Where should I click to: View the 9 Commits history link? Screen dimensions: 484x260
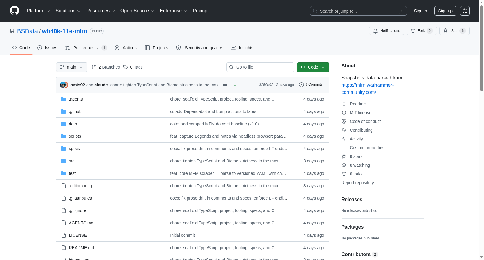(x=311, y=85)
